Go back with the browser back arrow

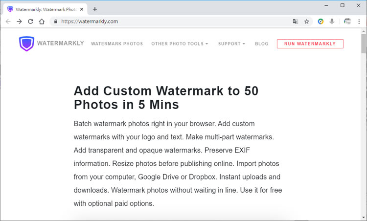(8, 22)
